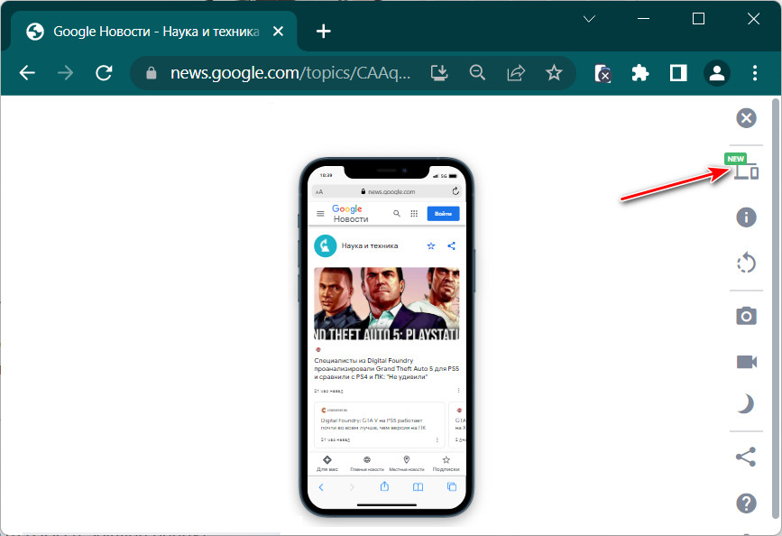782x536 pixels.
Task: Search Google Новости with the magnifier
Action: click(397, 214)
